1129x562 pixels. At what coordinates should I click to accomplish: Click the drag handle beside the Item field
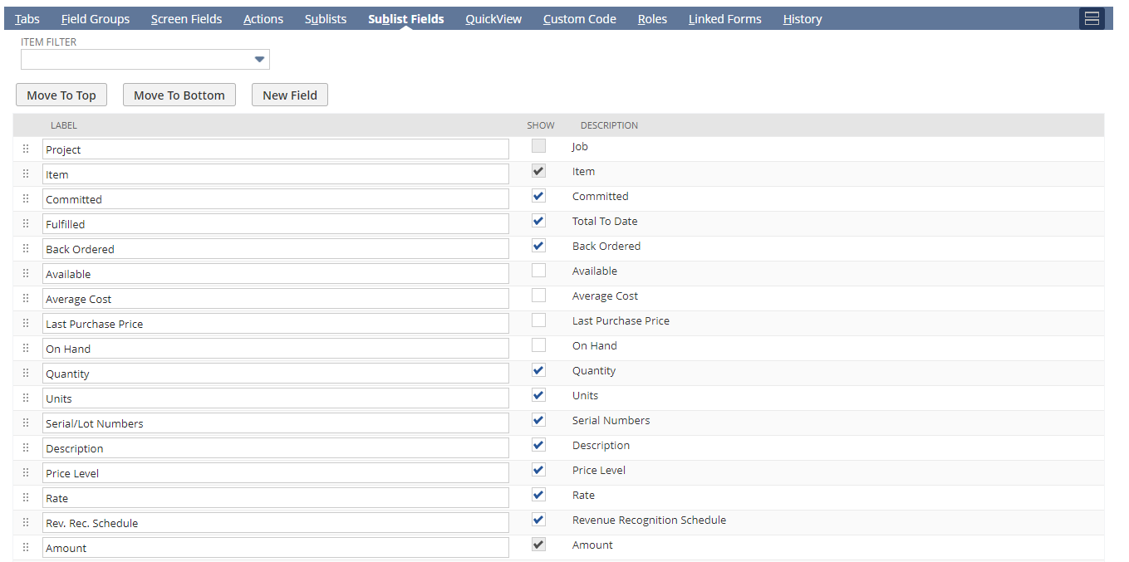pyautogui.click(x=25, y=173)
